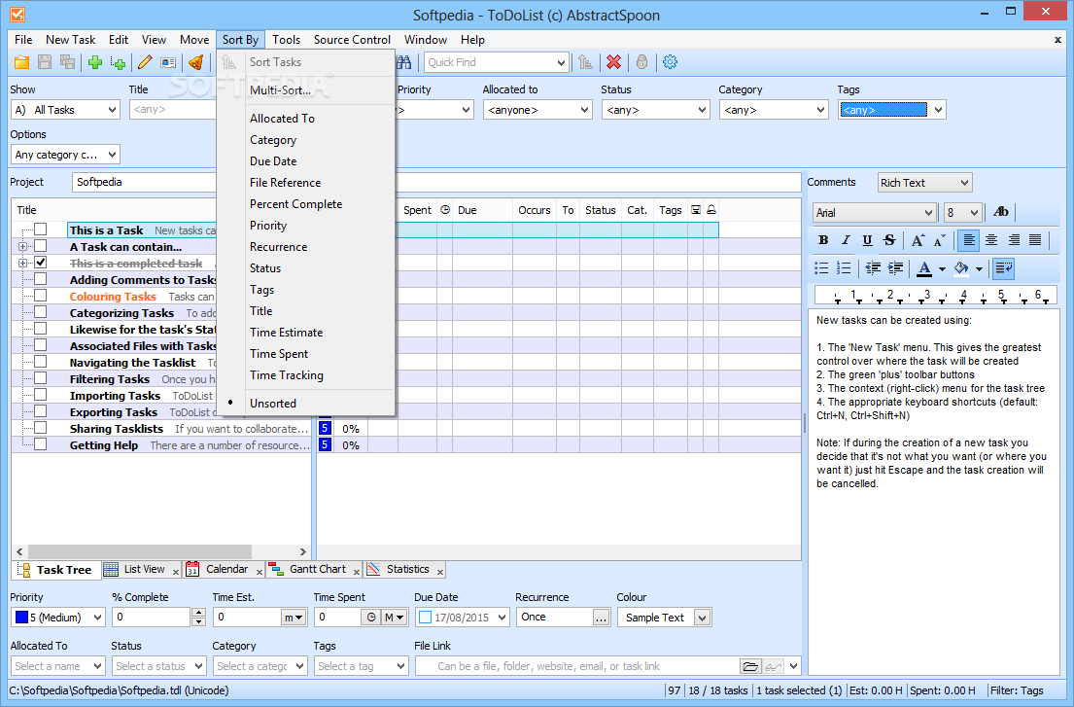Apply italic formatting in comments
1074x707 pixels.
point(846,240)
